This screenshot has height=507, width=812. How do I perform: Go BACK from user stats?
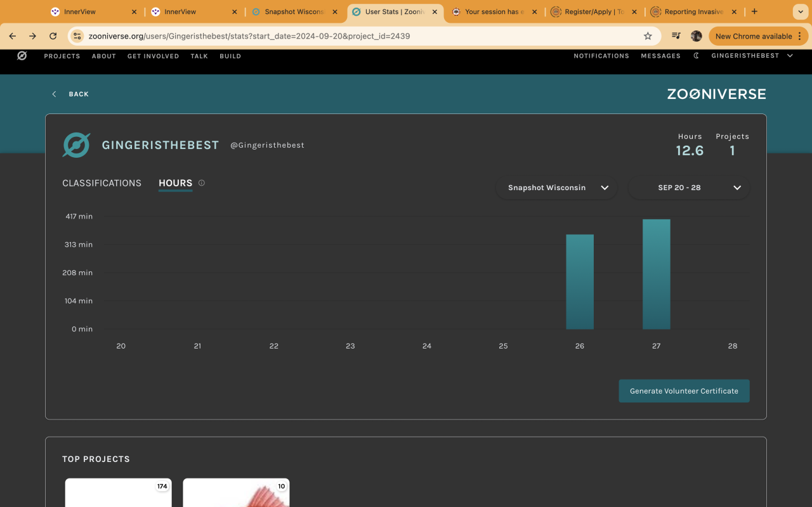(70, 94)
